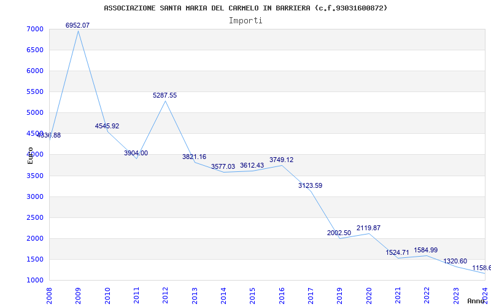Select the 2008 x-axis year label
491x307 pixels.
(x=49, y=296)
